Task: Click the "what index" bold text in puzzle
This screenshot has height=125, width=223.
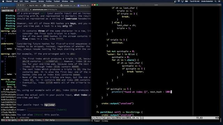Action: pyautogui.click(x=80, y=95)
